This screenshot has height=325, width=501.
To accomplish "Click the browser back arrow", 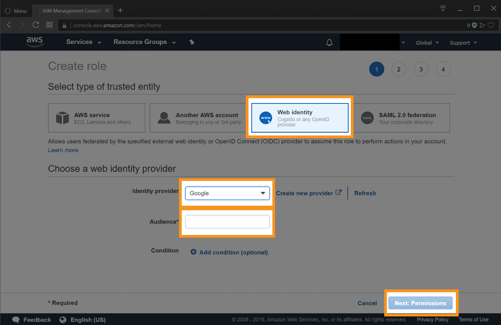I will point(9,25).
